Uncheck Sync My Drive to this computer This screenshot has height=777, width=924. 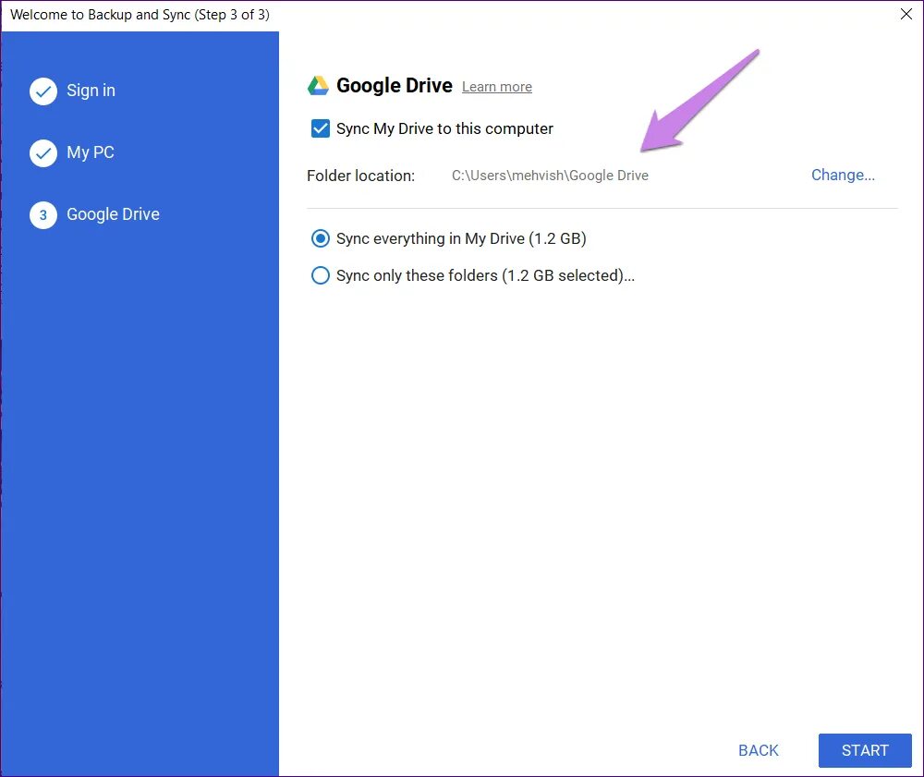pos(320,128)
